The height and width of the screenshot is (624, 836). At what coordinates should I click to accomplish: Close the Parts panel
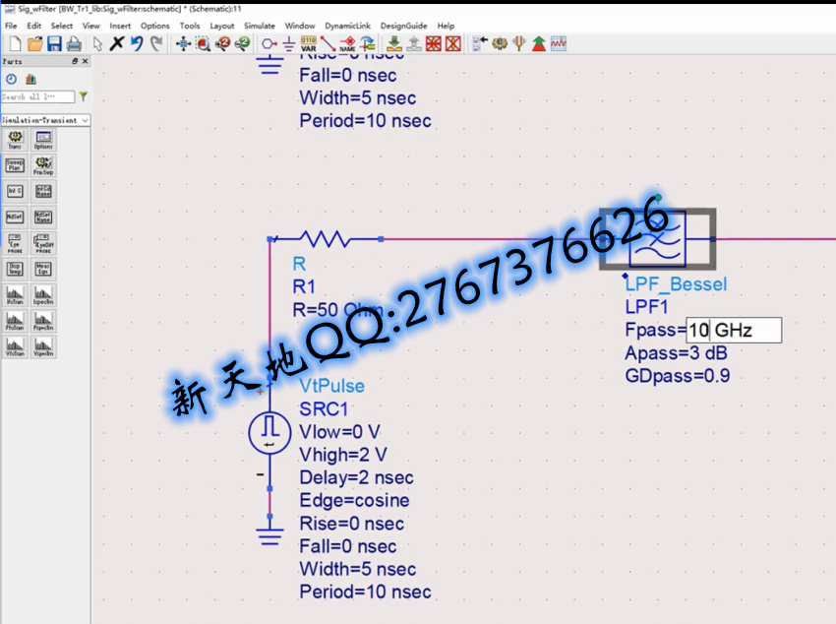(85, 61)
